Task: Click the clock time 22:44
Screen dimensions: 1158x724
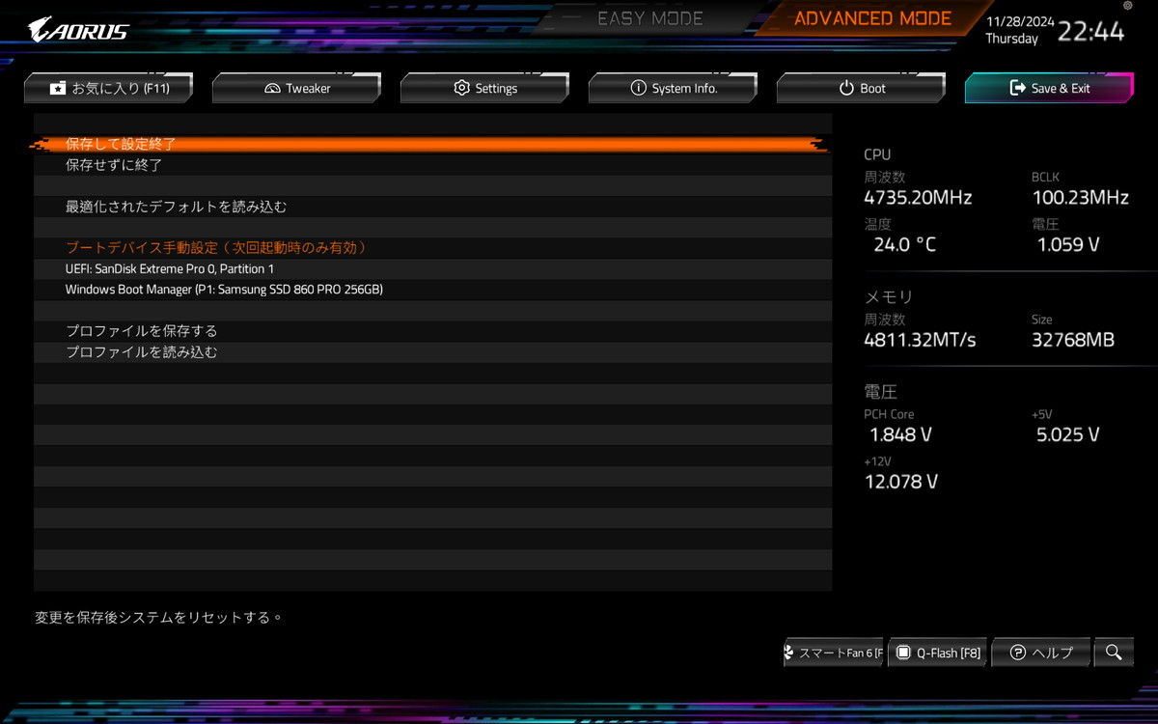Action: (x=1091, y=32)
